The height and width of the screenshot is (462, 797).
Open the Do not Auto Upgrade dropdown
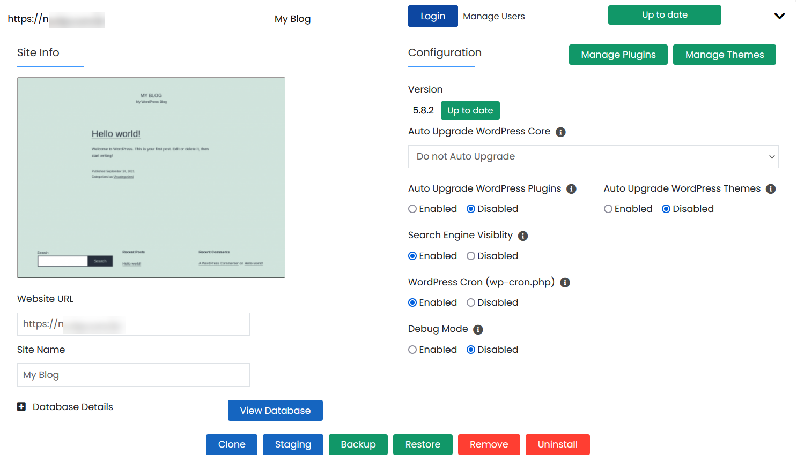[593, 156]
